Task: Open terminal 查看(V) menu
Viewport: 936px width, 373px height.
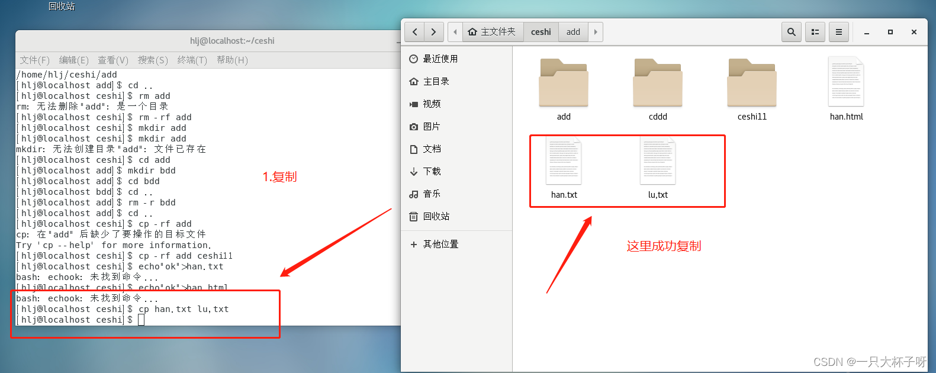Action: (x=113, y=60)
